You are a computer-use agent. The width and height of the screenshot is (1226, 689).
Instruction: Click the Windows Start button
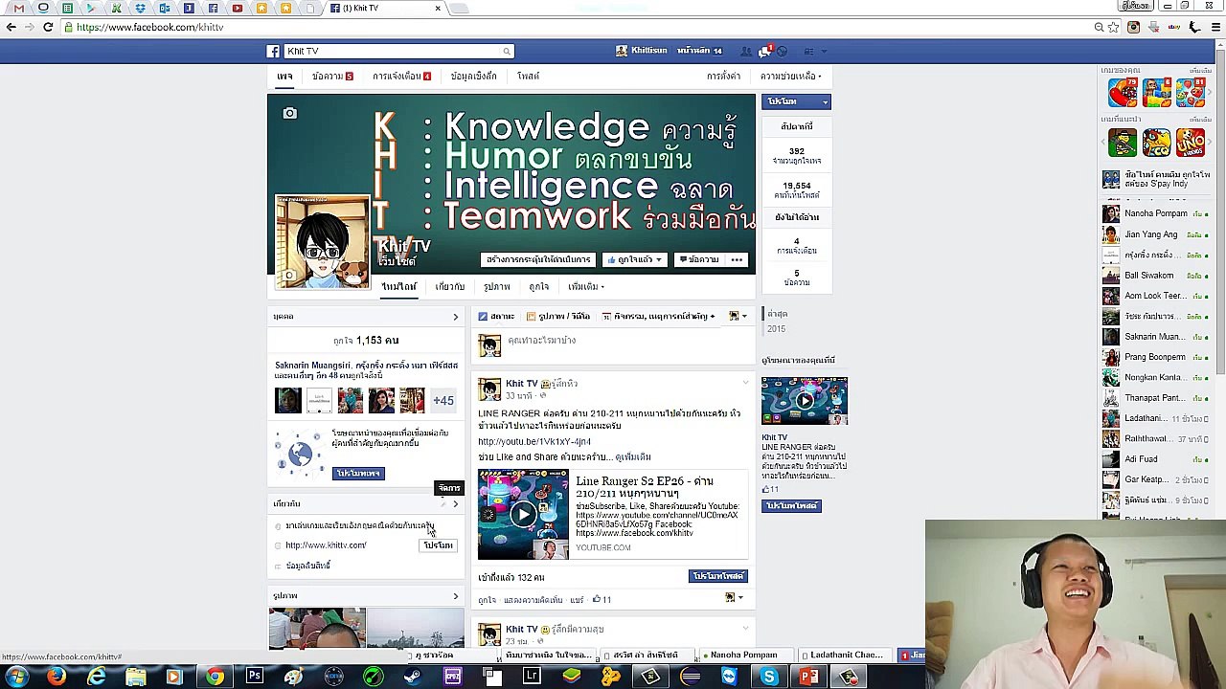(16, 677)
